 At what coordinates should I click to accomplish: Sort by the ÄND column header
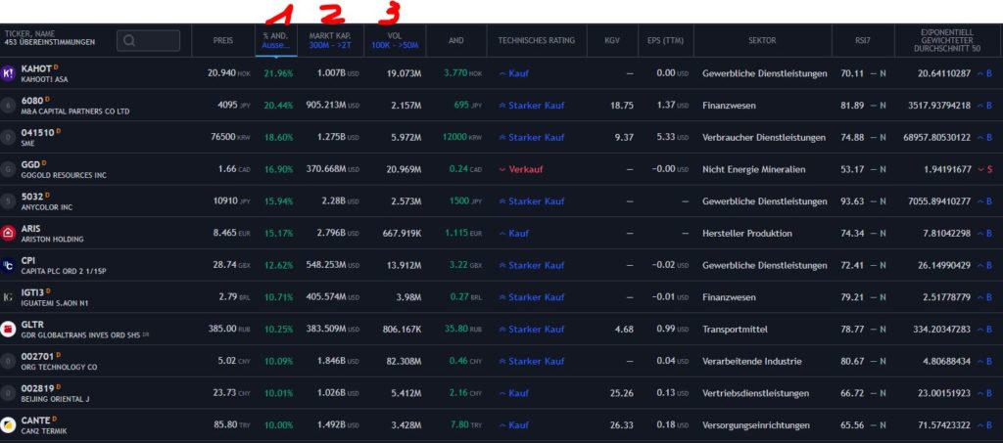(456, 40)
